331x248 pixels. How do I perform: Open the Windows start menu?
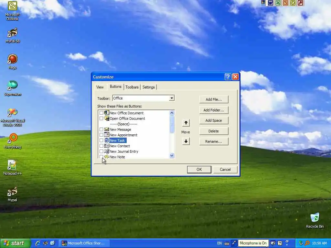click(15, 243)
